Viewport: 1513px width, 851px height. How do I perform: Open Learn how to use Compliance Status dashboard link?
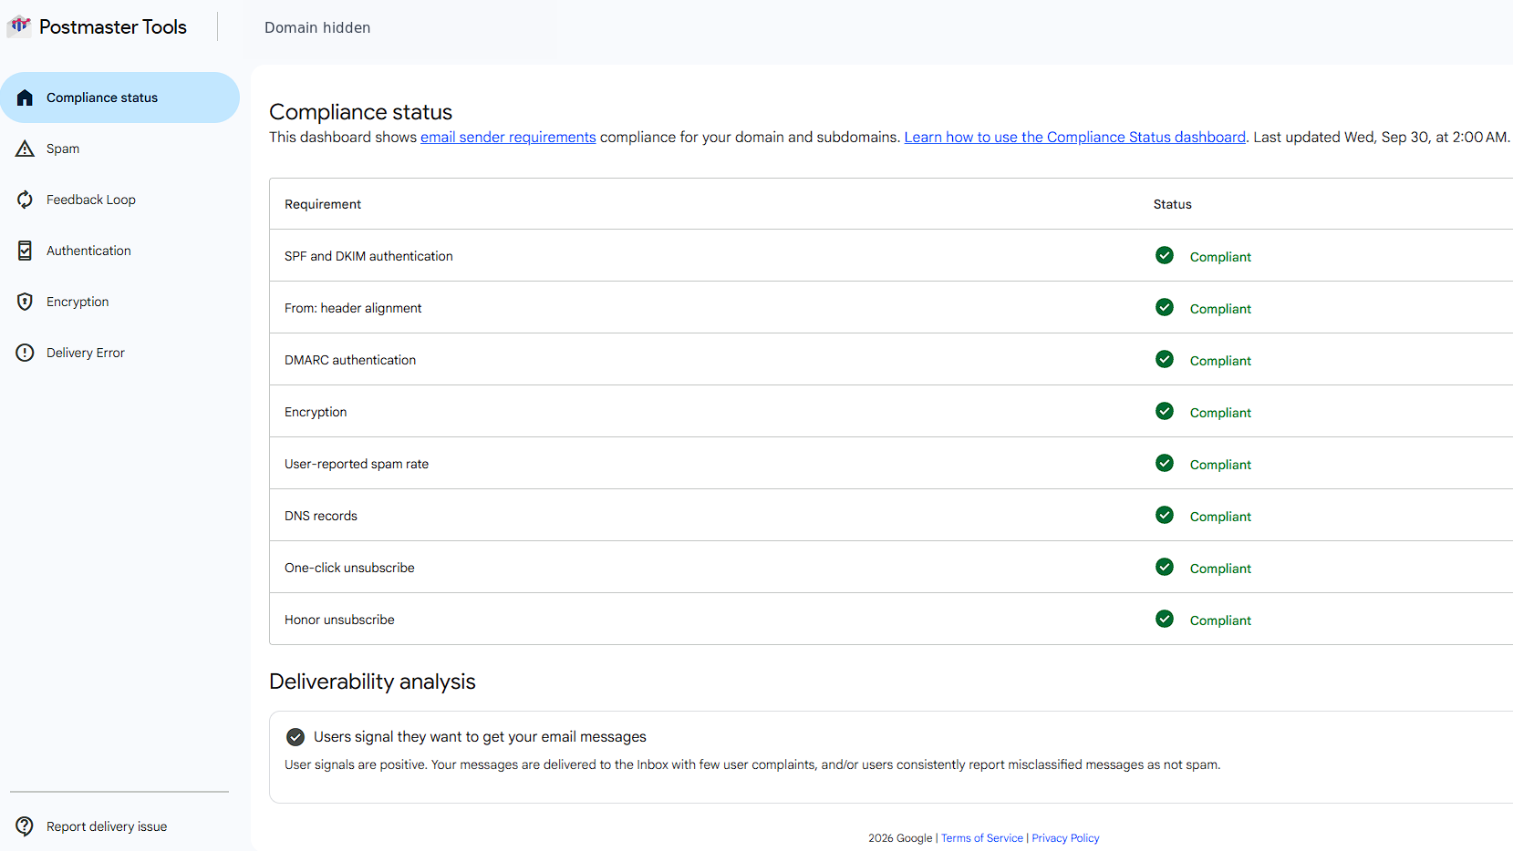point(1075,137)
